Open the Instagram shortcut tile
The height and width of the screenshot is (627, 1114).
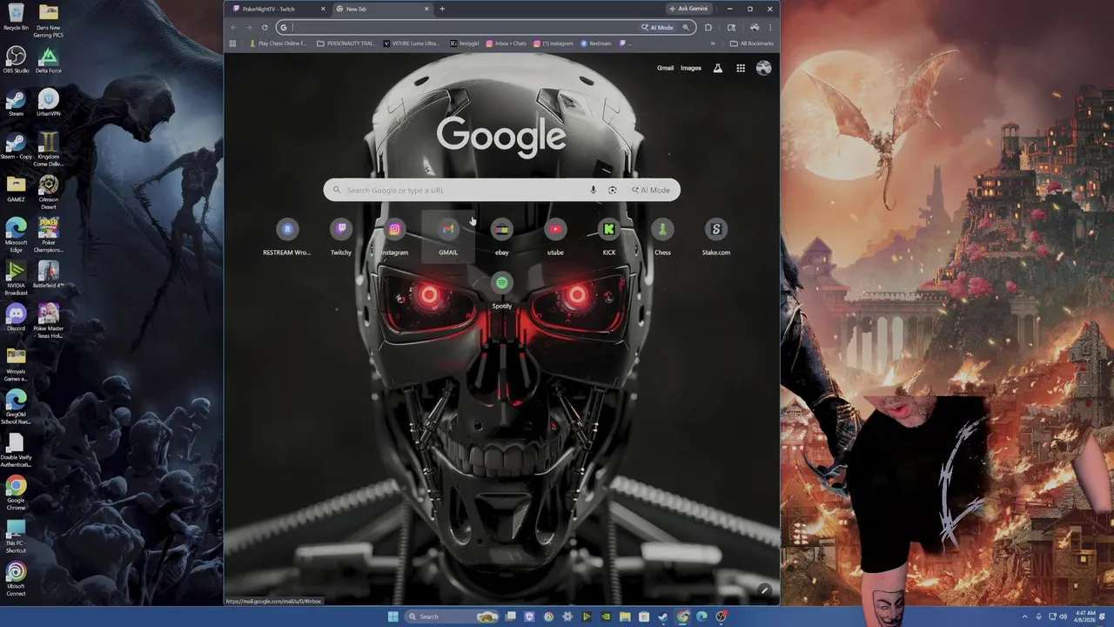(394, 237)
